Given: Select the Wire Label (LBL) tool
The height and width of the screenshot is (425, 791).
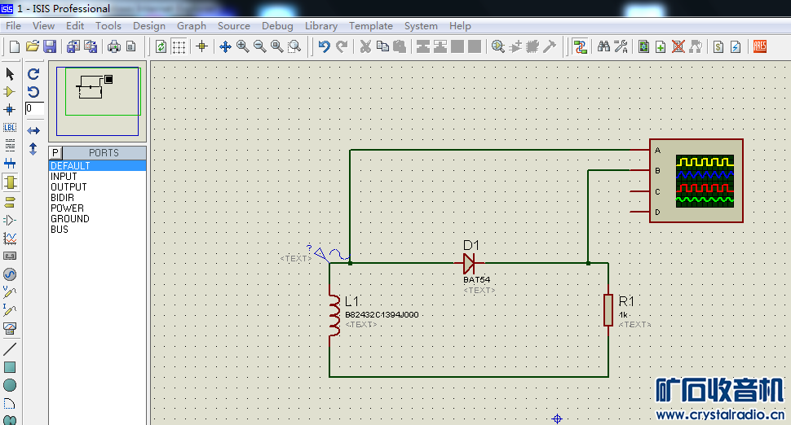Looking at the screenshot, I should [10, 127].
